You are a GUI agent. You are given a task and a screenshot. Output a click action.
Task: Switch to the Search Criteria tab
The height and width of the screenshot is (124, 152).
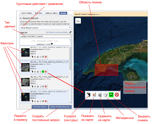[26, 13]
